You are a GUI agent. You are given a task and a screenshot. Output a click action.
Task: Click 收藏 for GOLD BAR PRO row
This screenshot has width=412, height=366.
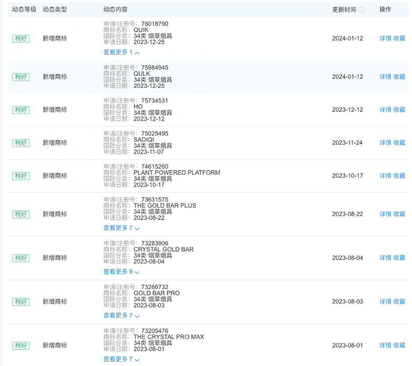point(399,302)
